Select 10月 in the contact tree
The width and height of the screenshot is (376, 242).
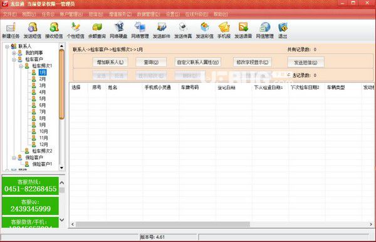43,131
